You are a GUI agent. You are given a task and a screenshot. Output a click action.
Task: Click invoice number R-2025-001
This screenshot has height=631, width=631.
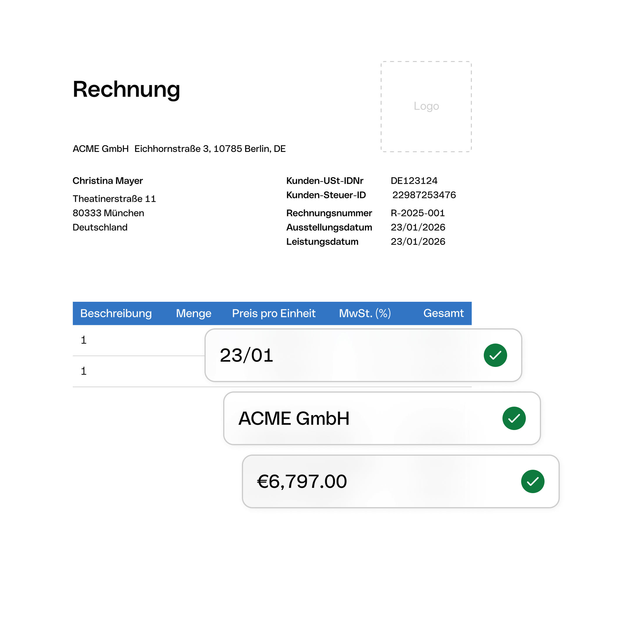(x=418, y=213)
